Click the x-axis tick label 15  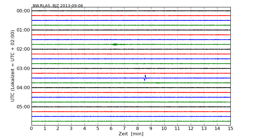230,129
